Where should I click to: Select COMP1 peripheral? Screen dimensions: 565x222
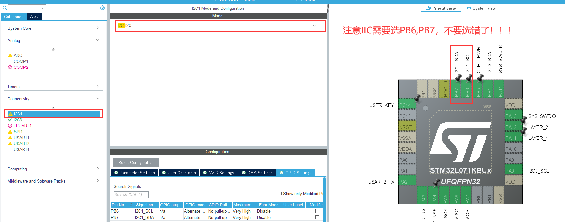(21, 61)
